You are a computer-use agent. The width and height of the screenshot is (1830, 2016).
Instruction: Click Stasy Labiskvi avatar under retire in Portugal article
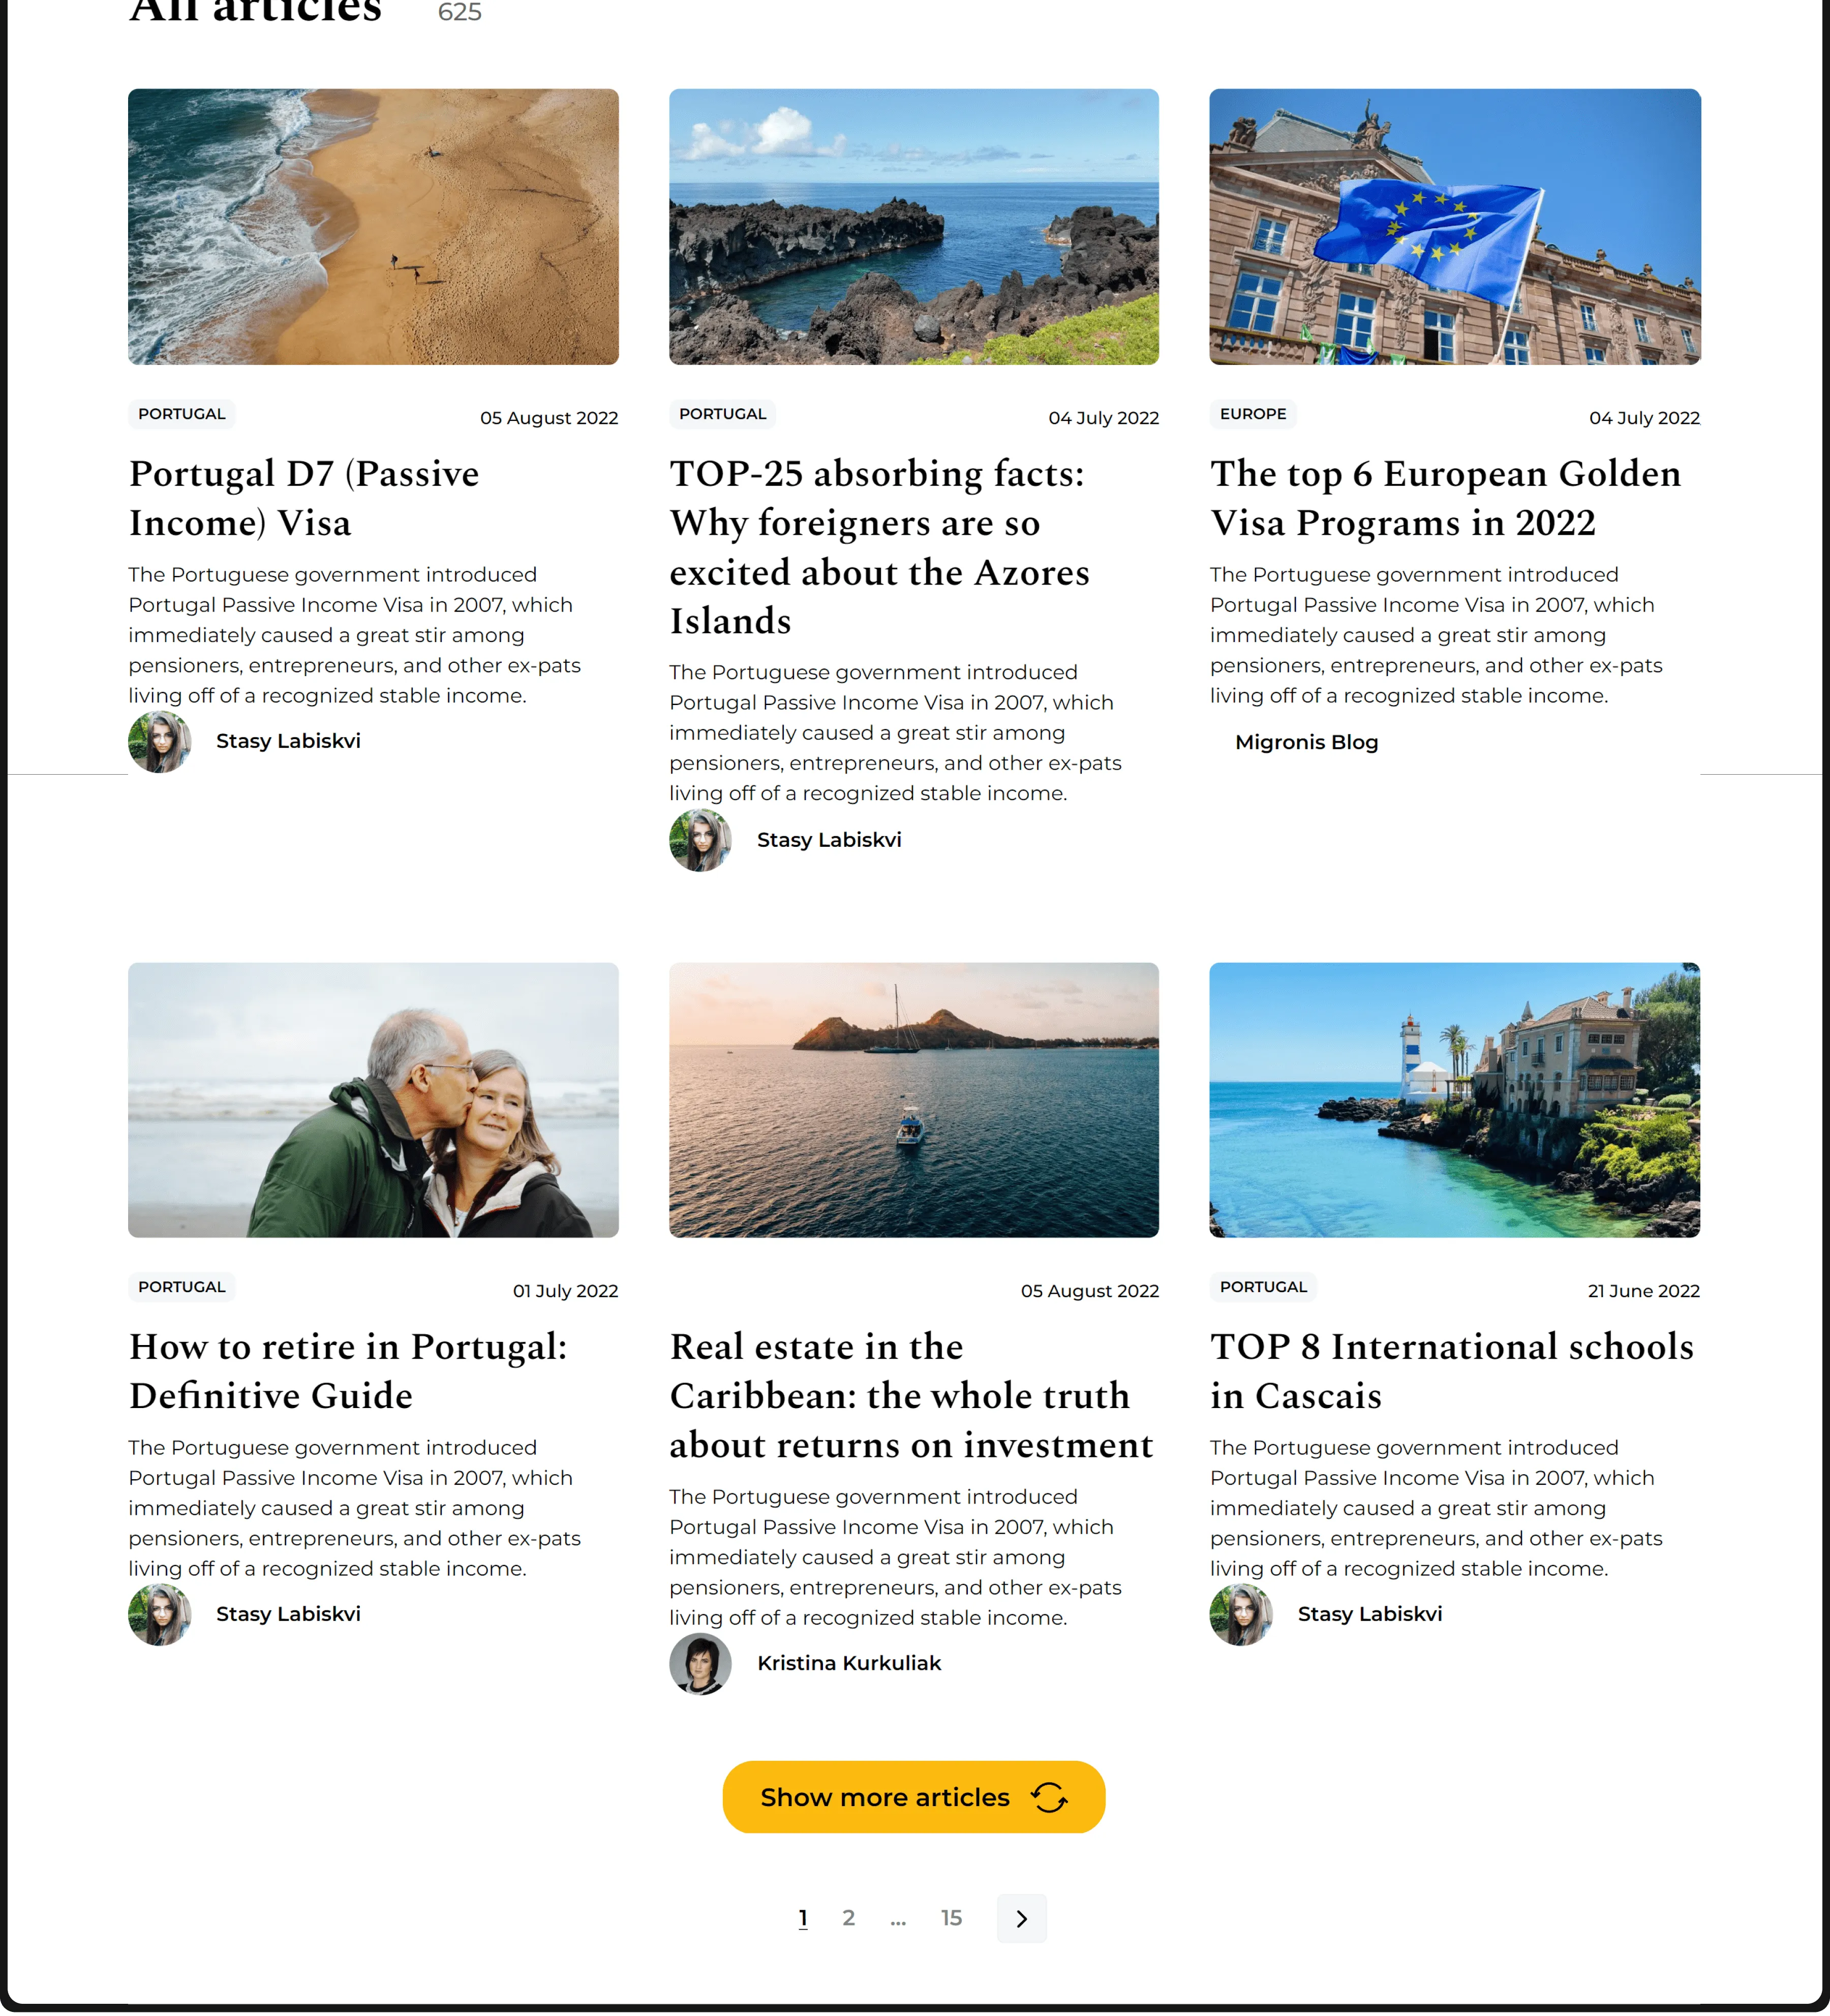[x=159, y=1615]
